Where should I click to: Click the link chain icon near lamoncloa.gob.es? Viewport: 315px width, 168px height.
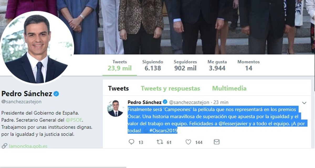pyautogui.click(x=4, y=146)
